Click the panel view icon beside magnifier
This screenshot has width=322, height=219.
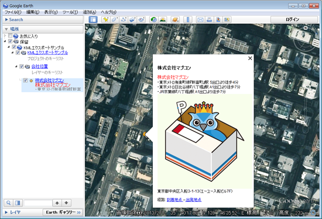[x=18, y=203]
